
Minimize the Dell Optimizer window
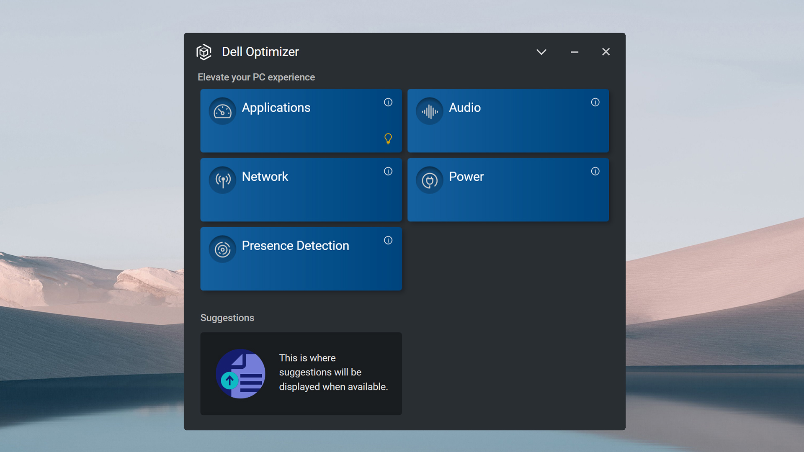(x=575, y=52)
